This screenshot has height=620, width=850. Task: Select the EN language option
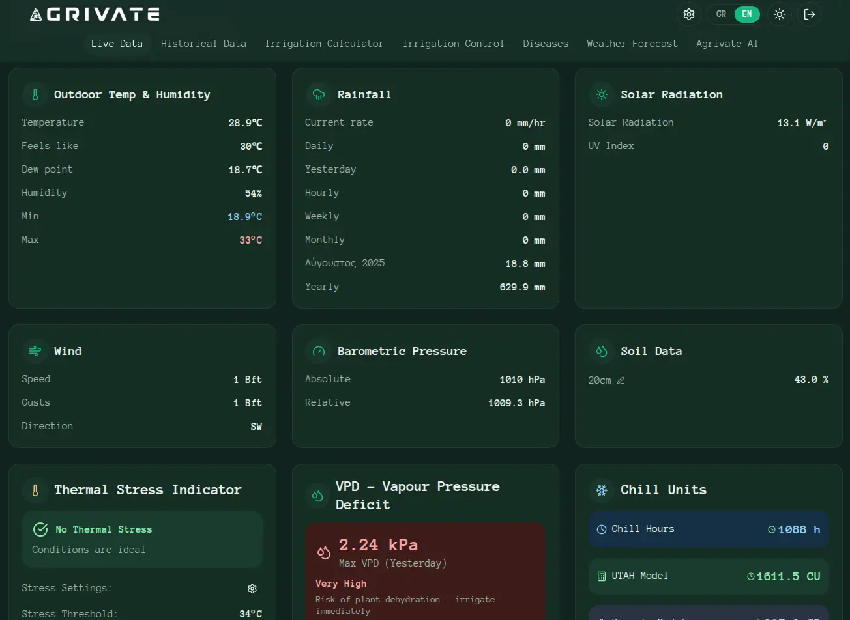[x=747, y=14]
